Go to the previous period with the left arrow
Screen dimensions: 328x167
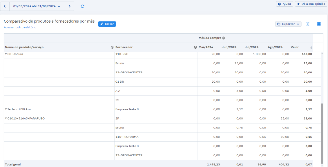pyautogui.click(x=4, y=6)
